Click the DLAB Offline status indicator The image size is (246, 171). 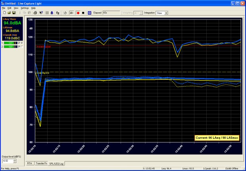[x=232, y=169]
